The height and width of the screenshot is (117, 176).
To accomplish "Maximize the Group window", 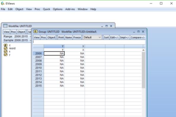I will pyautogui.click(x=138, y=32).
